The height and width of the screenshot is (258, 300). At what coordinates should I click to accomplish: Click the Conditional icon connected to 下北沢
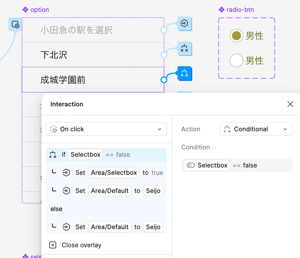pyautogui.click(x=185, y=49)
